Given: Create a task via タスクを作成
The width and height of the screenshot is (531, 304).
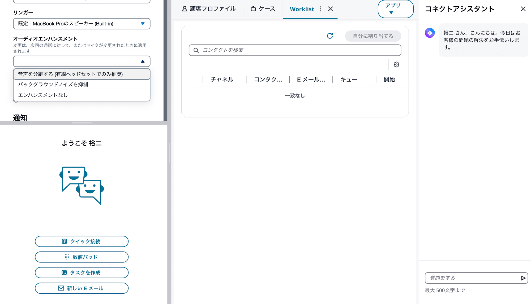Looking at the screenshot, I should click(x=82, y=272).
